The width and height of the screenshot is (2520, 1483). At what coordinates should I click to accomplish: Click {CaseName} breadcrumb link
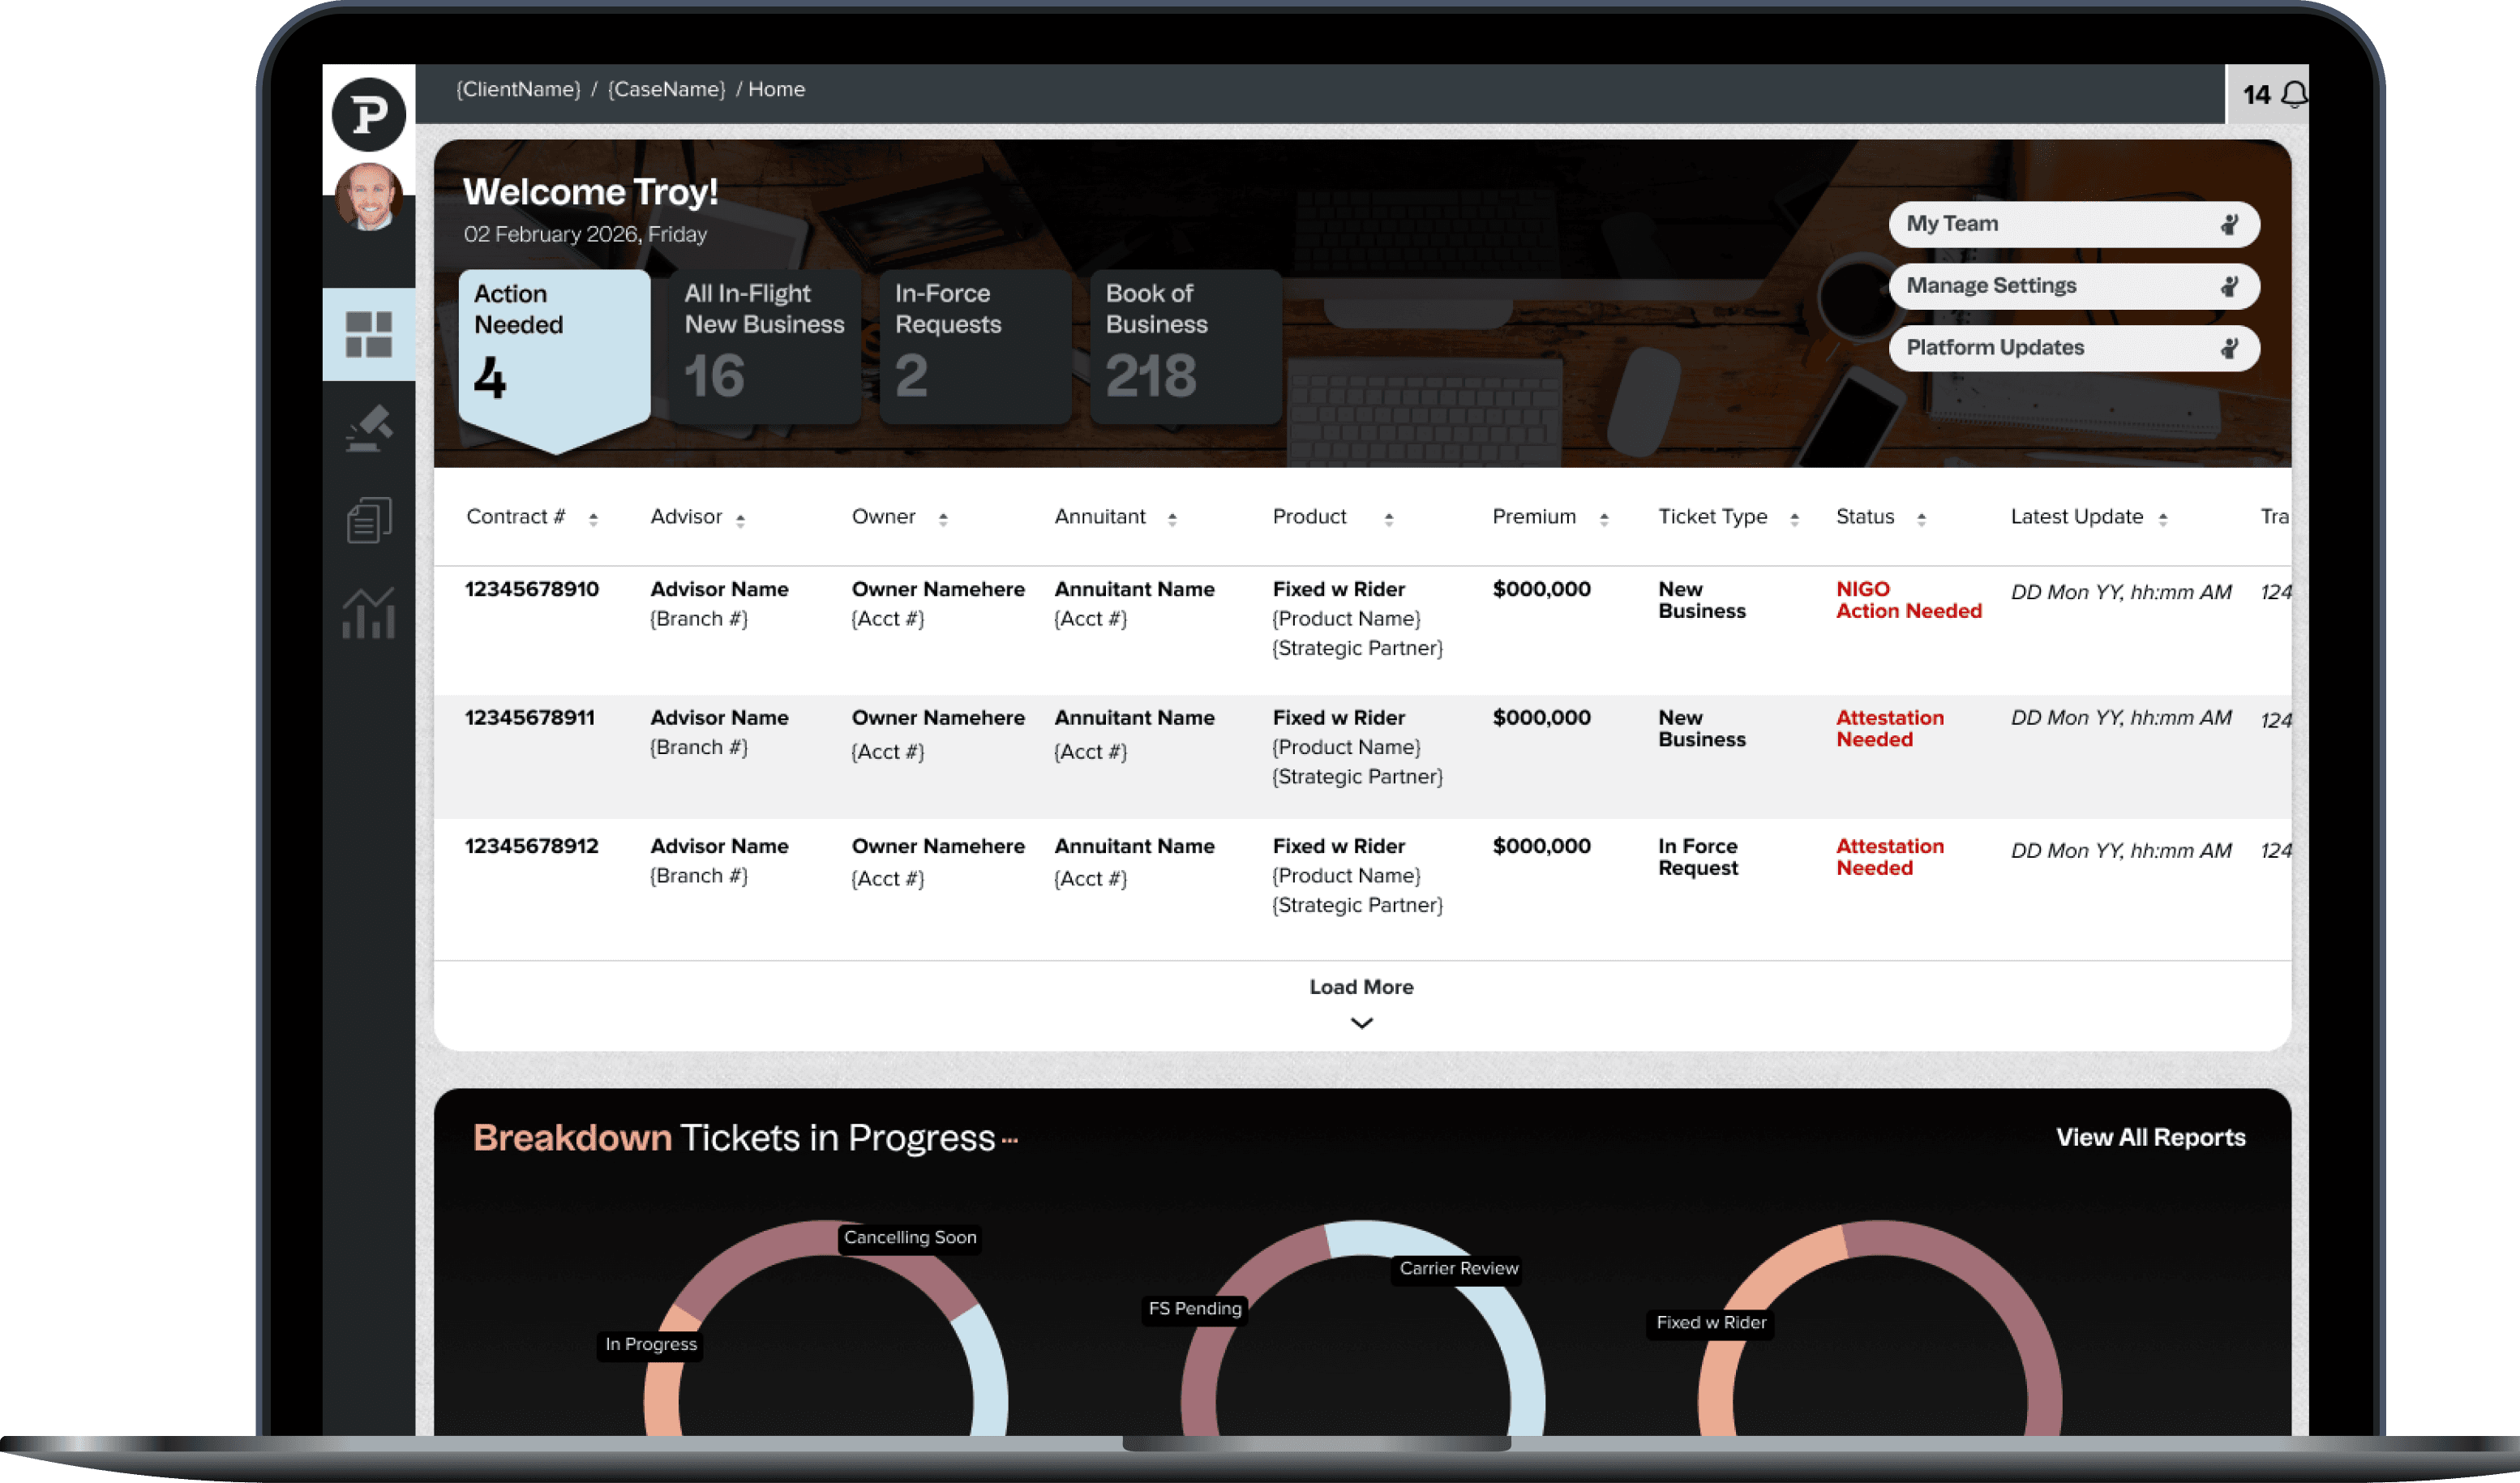pyautogui.click(x=666, y=89)
